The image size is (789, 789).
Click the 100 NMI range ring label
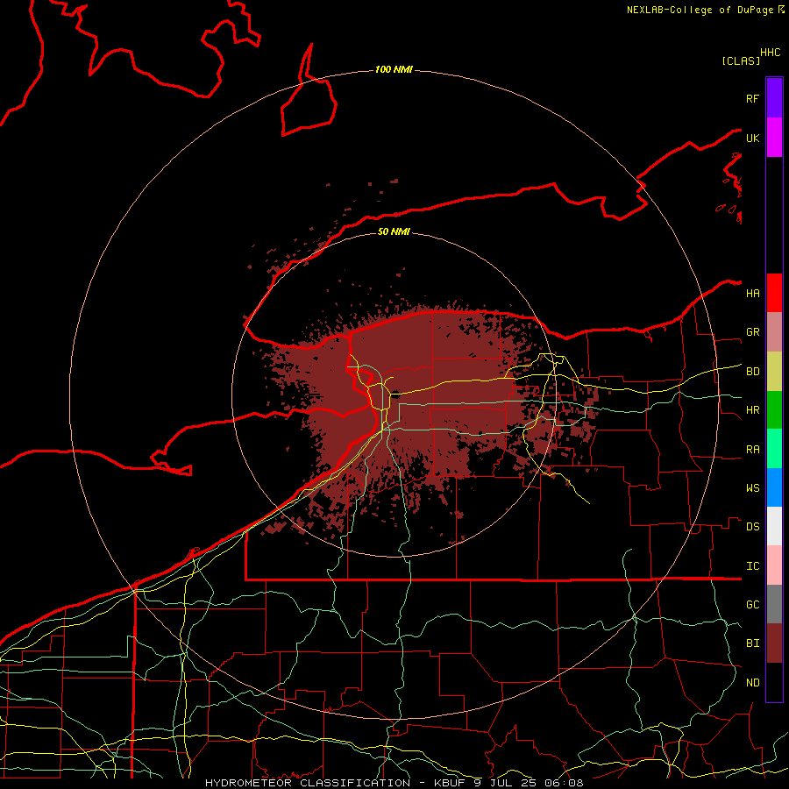pos(394,69)
